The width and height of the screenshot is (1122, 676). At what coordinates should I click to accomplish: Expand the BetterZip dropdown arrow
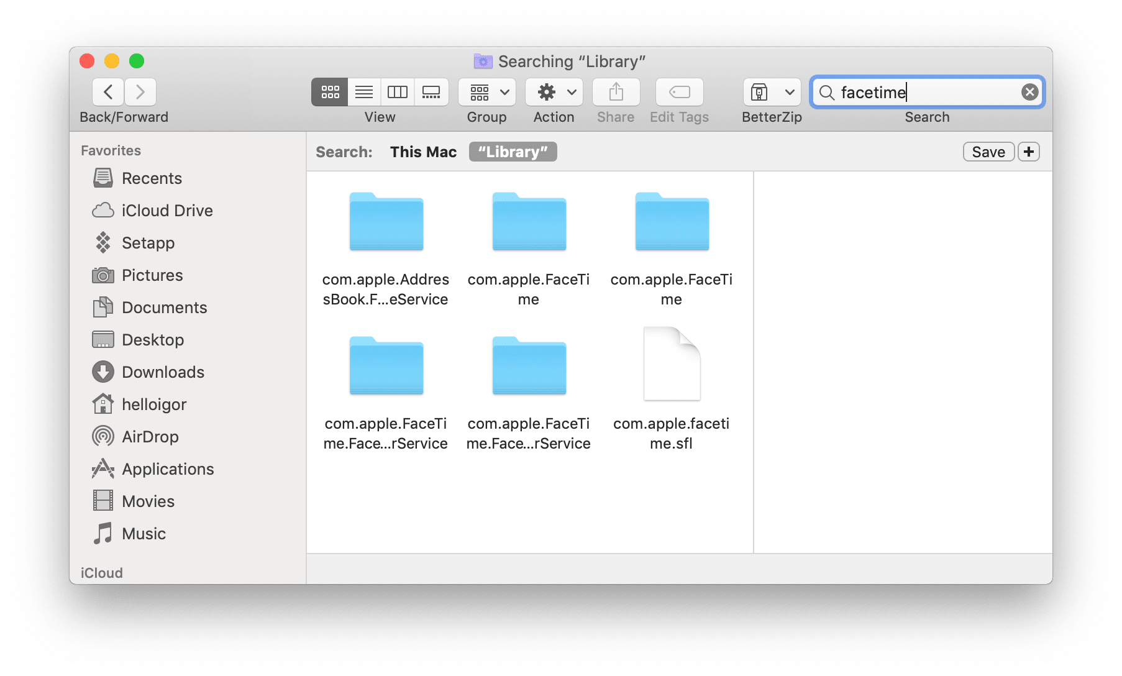tap(790, 92)
